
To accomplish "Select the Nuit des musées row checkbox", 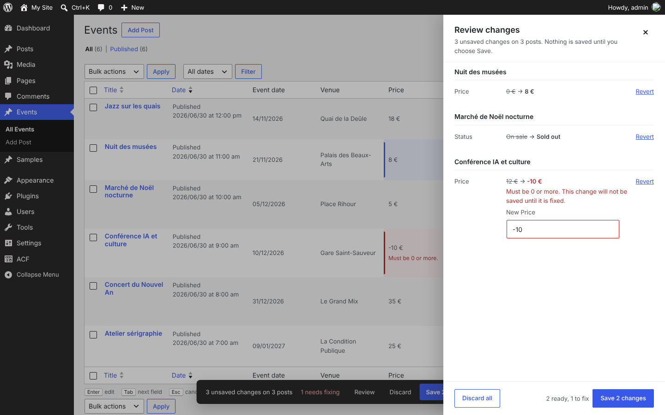I will pyautogui.click(x=93, y=148).
